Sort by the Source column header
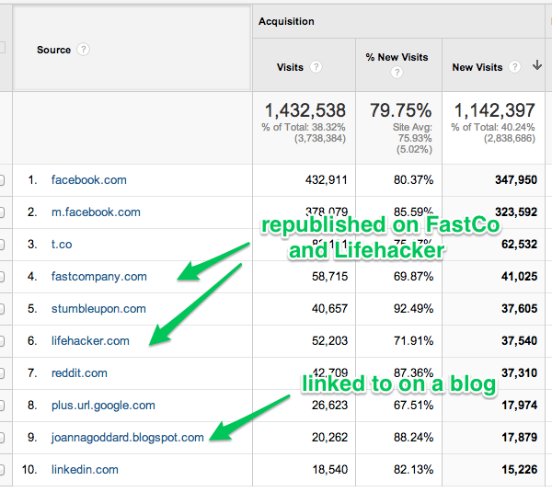The image size is (552, 492). [x=53, y=50]
